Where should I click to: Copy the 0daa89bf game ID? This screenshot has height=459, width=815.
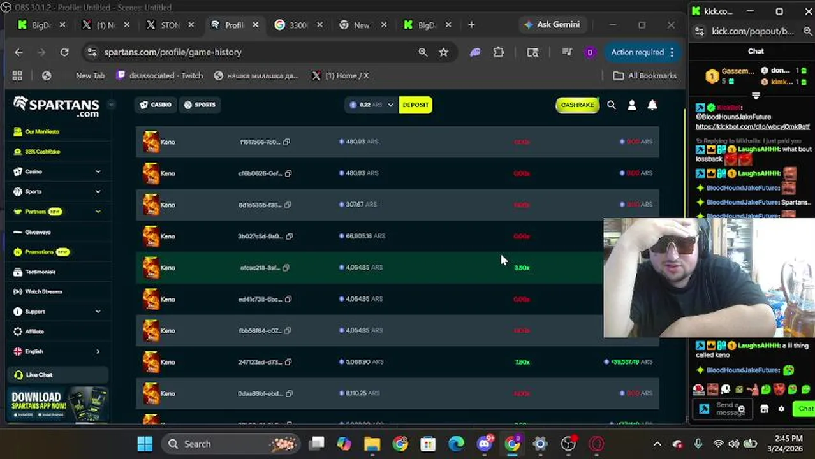coord(289,393)
